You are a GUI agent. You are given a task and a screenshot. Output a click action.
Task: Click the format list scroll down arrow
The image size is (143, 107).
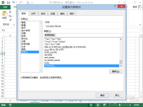[121, 66]
